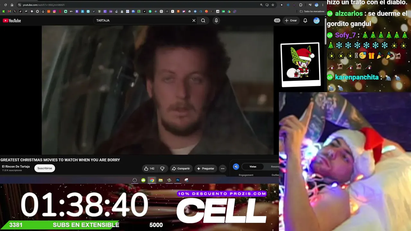This screenshot has height=231, width=411.
Task: Open the X (Twitter) bookmark
Action: click(15, 11)
